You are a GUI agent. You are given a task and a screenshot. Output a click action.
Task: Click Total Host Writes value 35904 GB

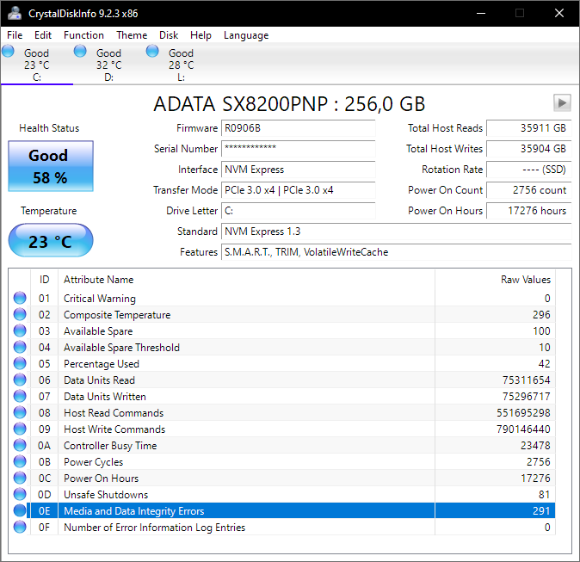[x=529, y=149]
